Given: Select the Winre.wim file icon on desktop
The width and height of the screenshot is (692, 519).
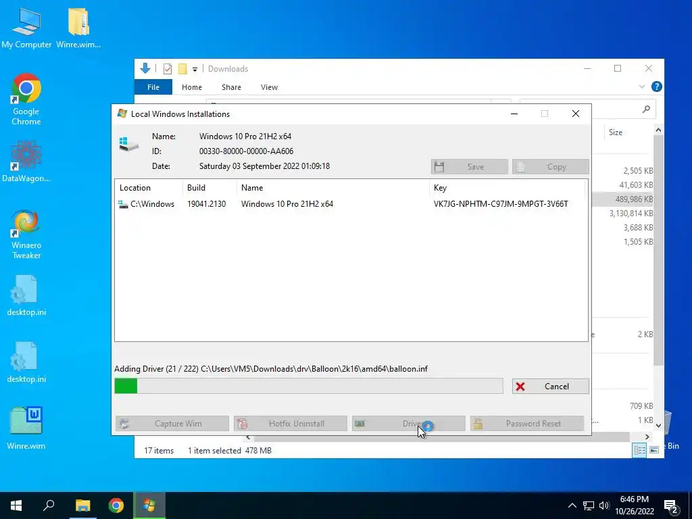Looking at the screenshot, I should click(26, 428).
